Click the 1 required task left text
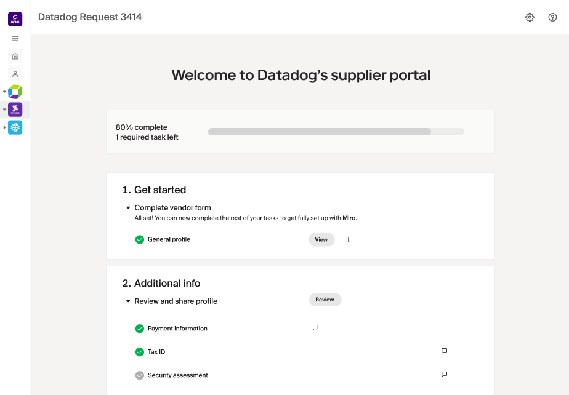 point(147,137)
